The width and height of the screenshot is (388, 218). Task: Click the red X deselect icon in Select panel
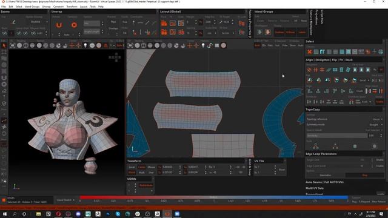pyautogui.click(x=309, y=51)
